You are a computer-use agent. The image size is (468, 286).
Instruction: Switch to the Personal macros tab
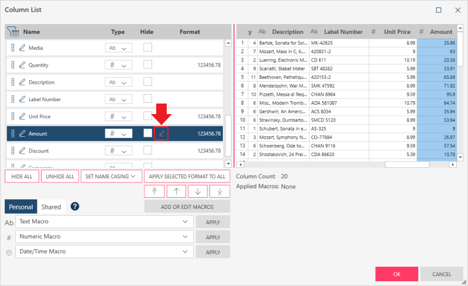point(21,206)
